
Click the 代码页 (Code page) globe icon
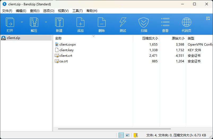point(186,22)
